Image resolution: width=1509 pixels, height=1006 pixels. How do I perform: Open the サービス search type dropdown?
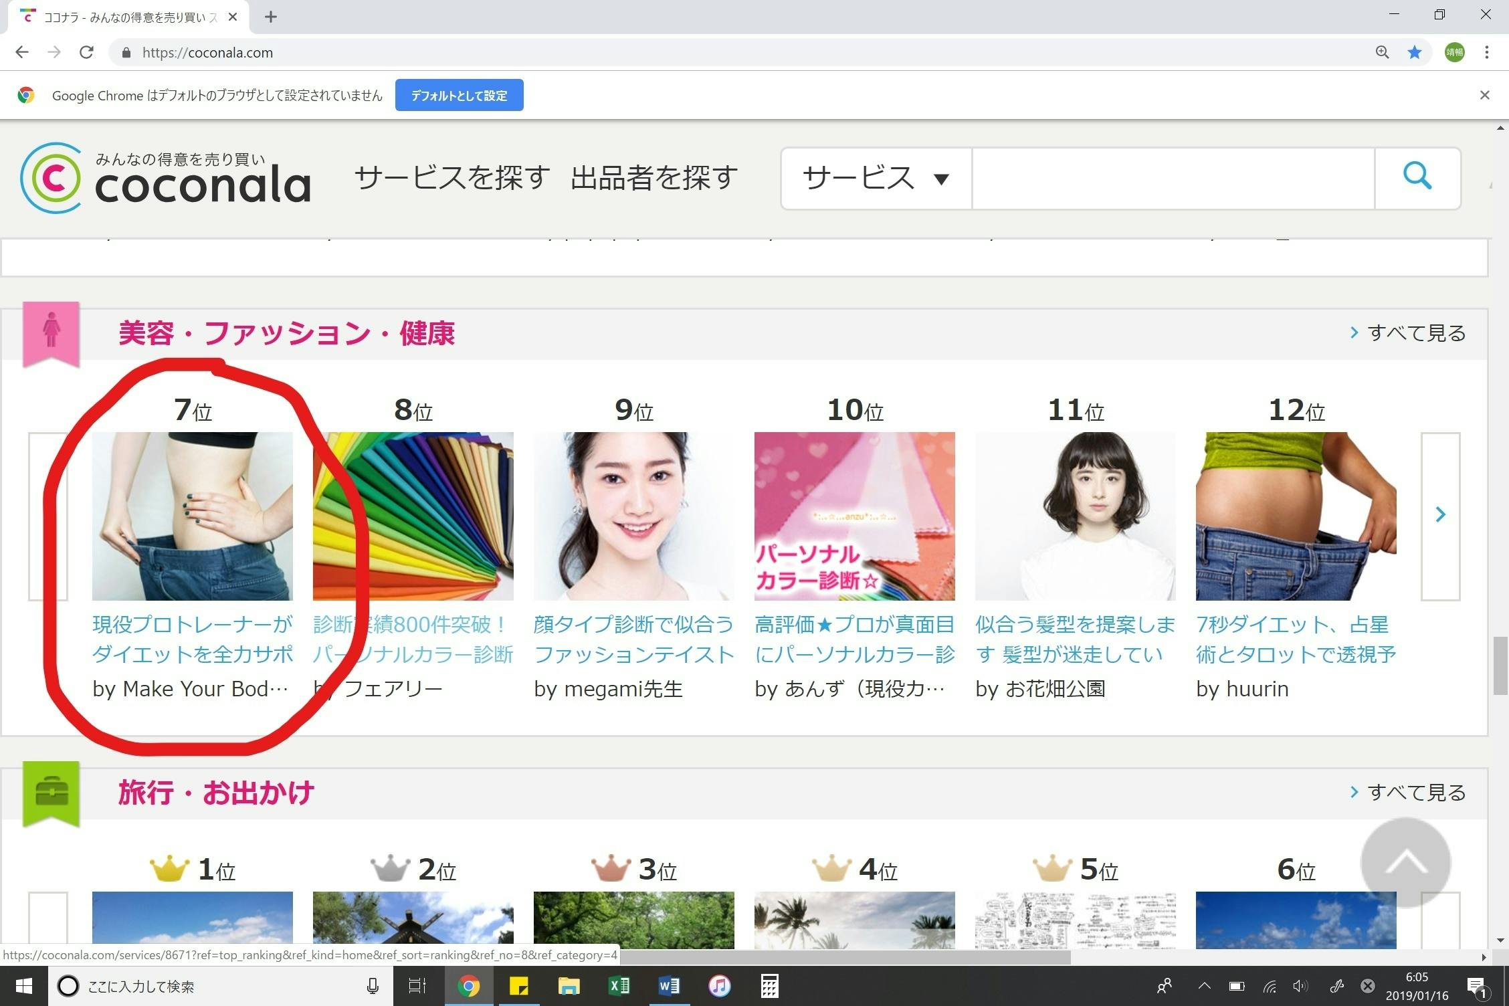point(876,179)
